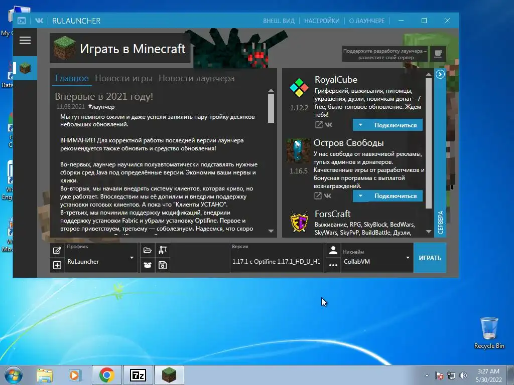Click server list scrollbar up arrow
The image size is (514, 385).
pos(429,74)
